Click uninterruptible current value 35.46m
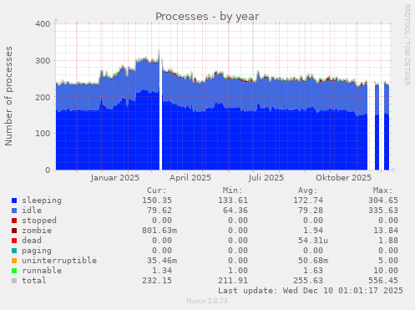 [162, 261]
